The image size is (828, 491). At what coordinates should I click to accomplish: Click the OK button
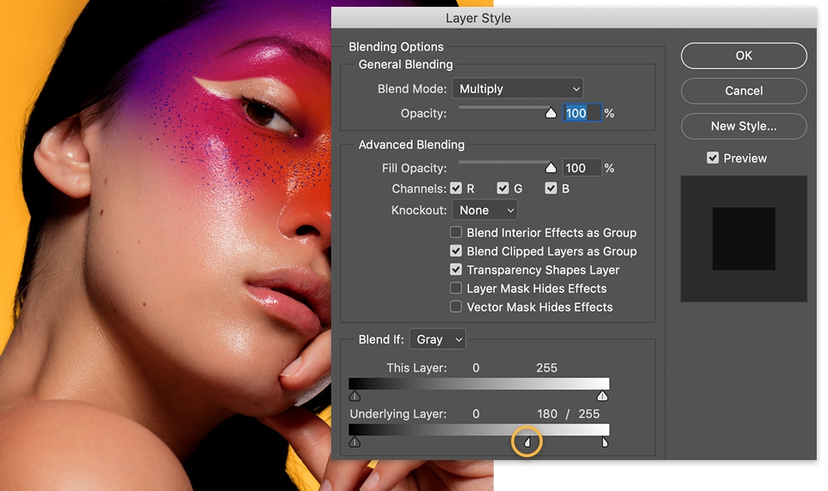743,56
